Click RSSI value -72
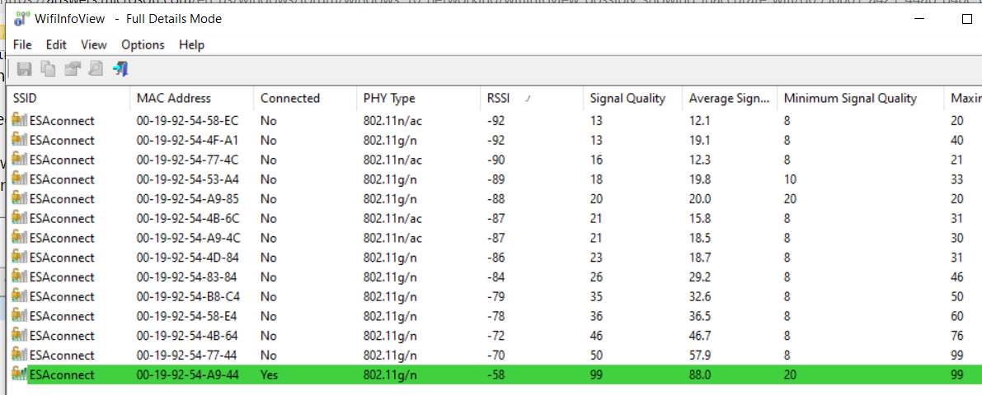This screenshot has width=982, height=395. [496, 336]
